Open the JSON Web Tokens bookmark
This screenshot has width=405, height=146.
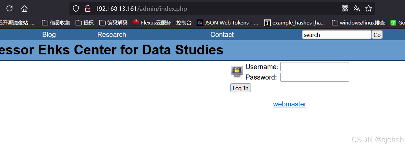(x=228, y=23)
